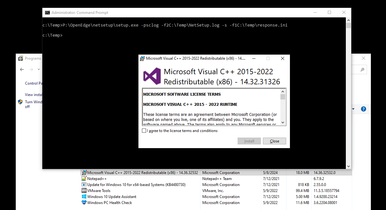Click Notepad++ icon in programs list
The height and width of the screenshot is (210, 386).
click(x=84, y=179)
